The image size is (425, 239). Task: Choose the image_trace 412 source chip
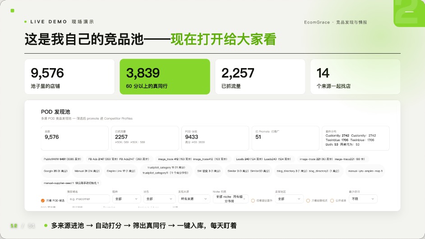(x=193, y=159)
